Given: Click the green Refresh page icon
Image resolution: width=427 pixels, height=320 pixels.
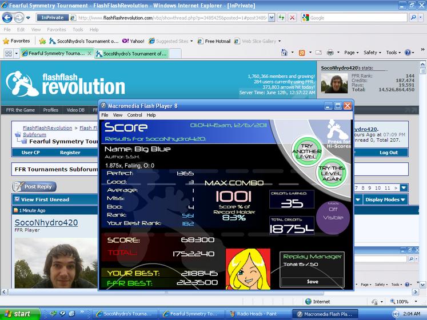Looking at the screenshot, I should click(281, 18).
